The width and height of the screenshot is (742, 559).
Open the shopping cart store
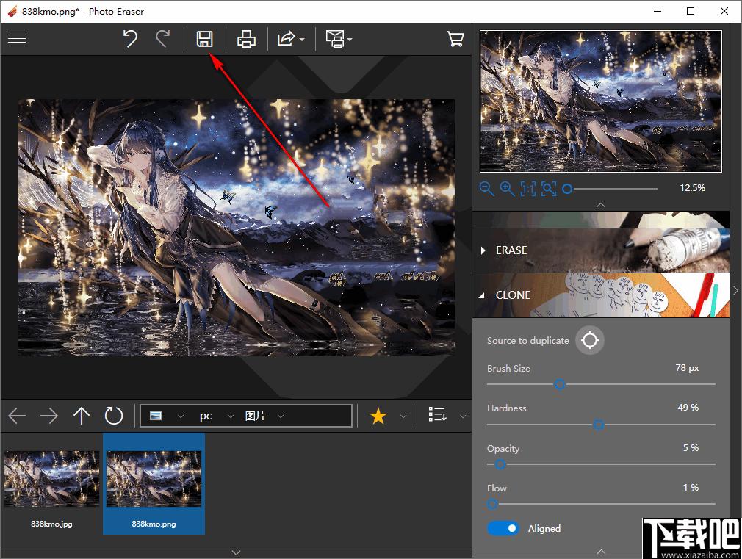(x=455, y=39)
